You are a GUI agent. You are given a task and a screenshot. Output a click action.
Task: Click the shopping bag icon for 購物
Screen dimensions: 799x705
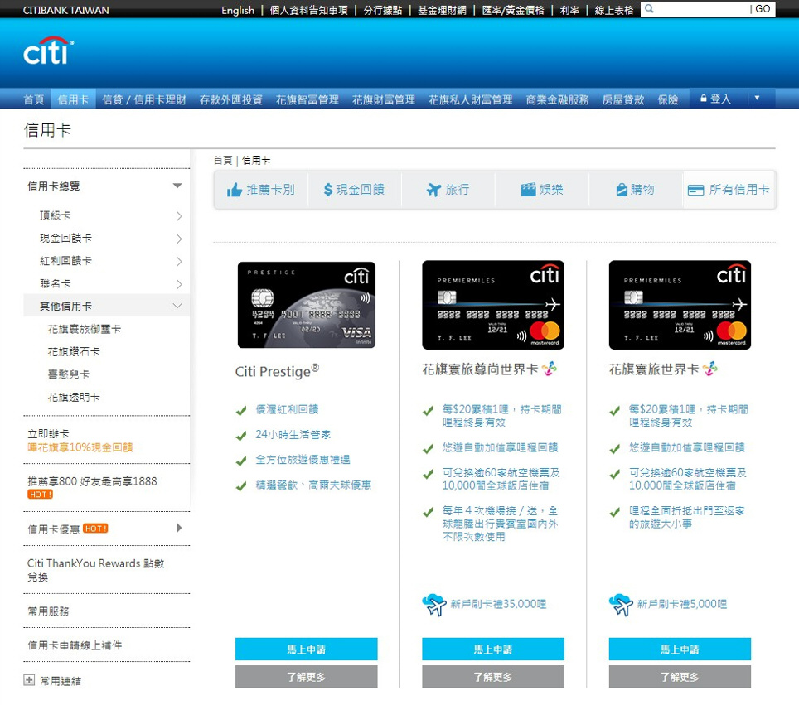pos(622,190)
